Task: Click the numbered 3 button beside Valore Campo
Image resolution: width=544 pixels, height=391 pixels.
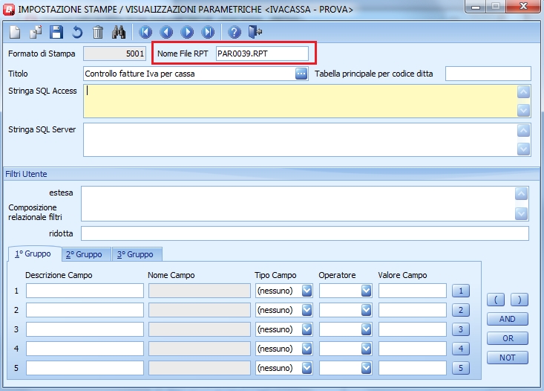Action: point(461,329)
